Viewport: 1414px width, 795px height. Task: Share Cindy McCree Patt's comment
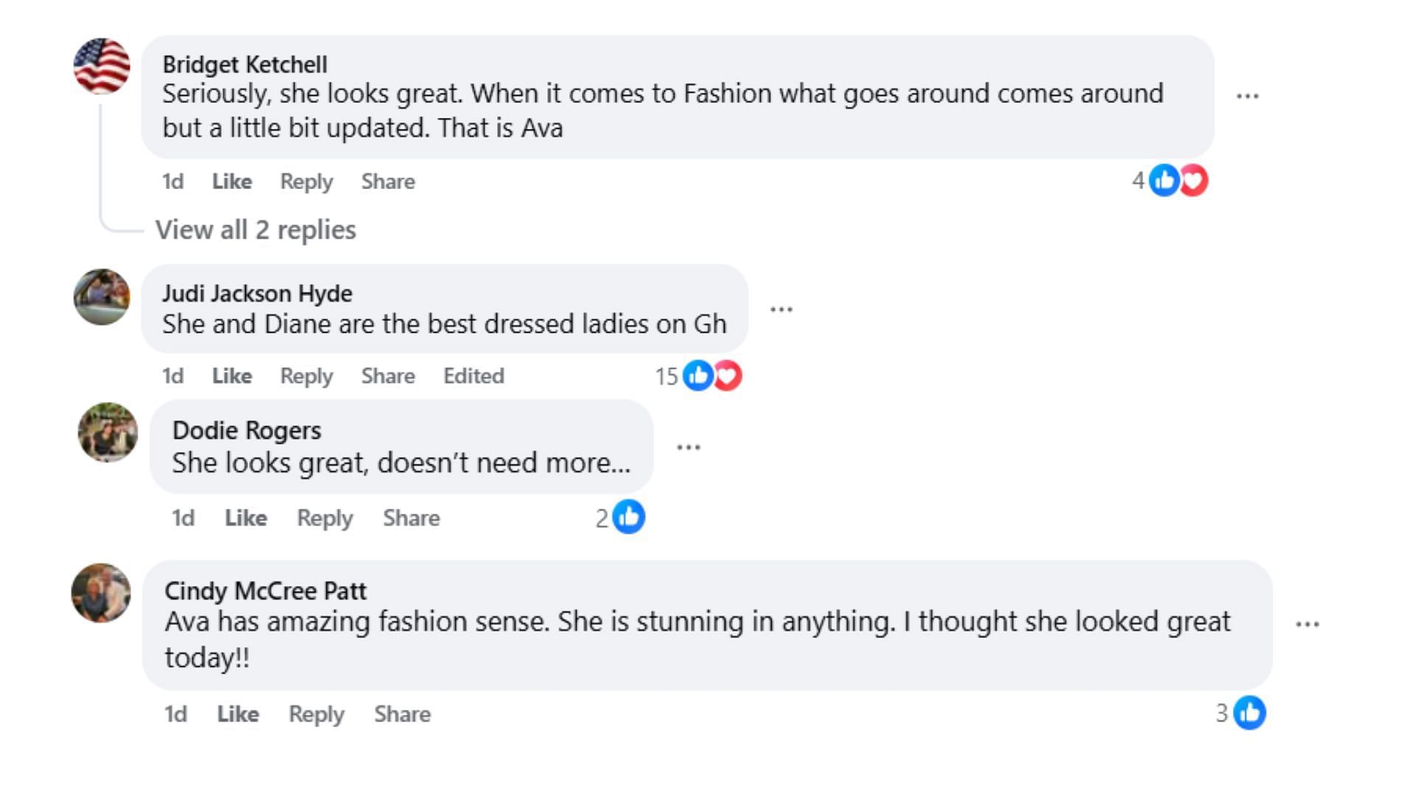pos(402,713)
